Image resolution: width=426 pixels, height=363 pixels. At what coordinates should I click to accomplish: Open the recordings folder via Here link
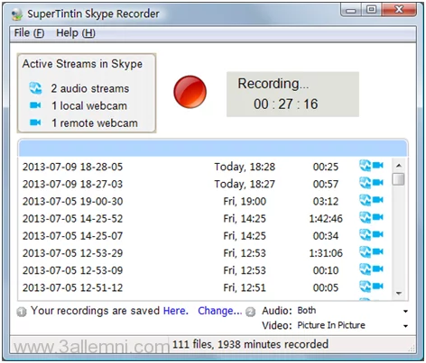pyautogui.click(x=176, y=311)
